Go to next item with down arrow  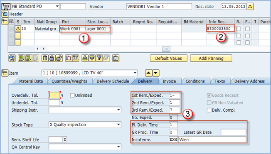pyautogui.click(x=156, y=73)
